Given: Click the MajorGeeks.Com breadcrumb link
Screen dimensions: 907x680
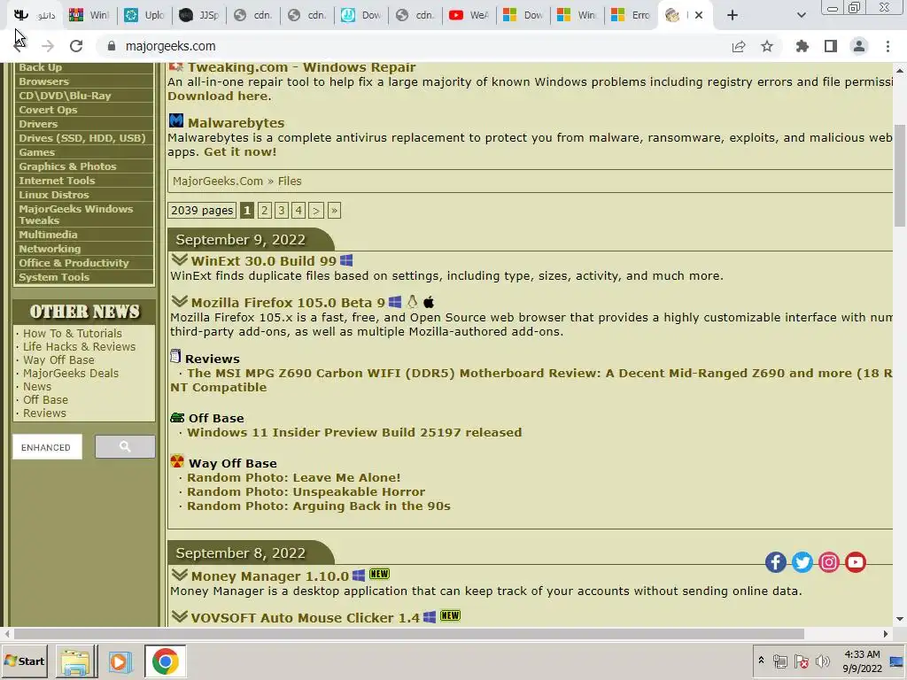Looking at the screenshot, I should tap(218, 181).
